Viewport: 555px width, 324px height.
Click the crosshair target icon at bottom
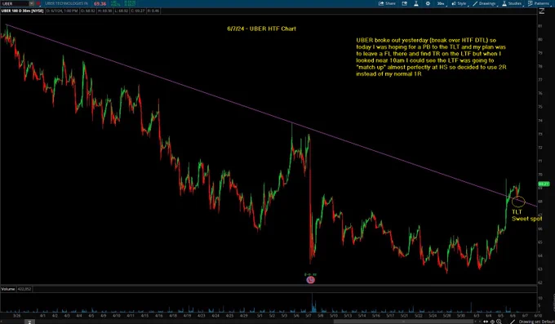tap(492, 322)
